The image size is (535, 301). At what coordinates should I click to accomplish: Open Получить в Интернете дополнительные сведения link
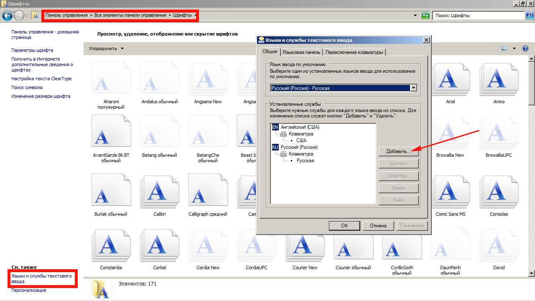42,64
